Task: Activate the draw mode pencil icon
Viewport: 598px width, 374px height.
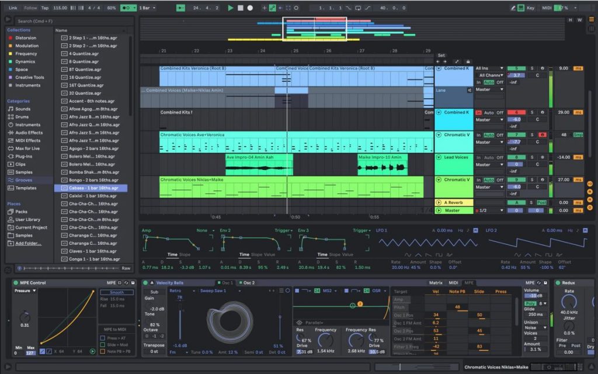Action: [513, 8]
